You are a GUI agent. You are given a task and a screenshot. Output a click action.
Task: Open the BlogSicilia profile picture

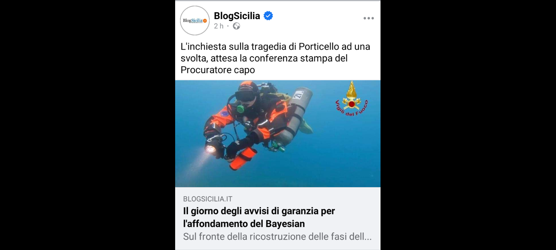[x=195, y=20]
